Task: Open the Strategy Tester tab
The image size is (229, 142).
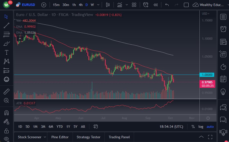Action: [88, 137]
